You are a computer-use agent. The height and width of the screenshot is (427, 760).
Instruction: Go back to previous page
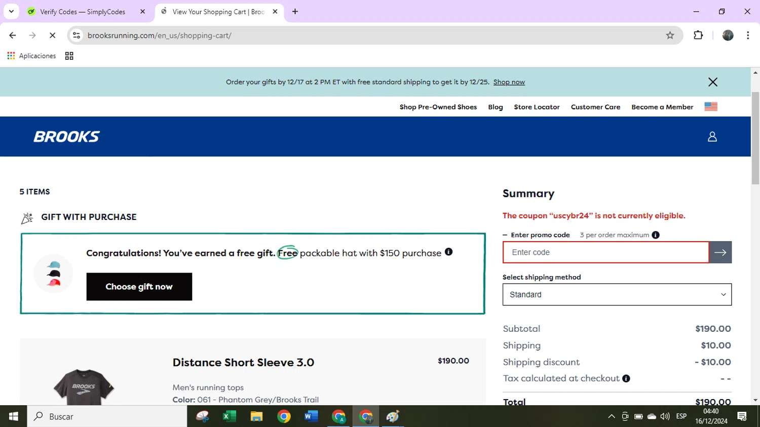(x=13, y=35)
